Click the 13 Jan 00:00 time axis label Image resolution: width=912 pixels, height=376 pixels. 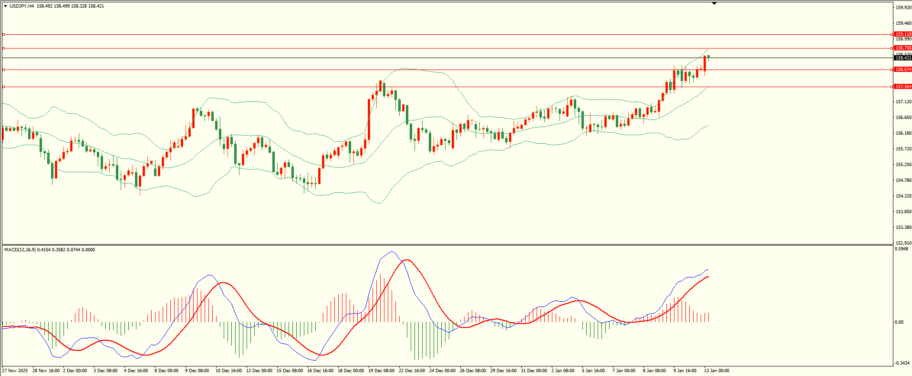pyautogui.click(x=716, y=371)
